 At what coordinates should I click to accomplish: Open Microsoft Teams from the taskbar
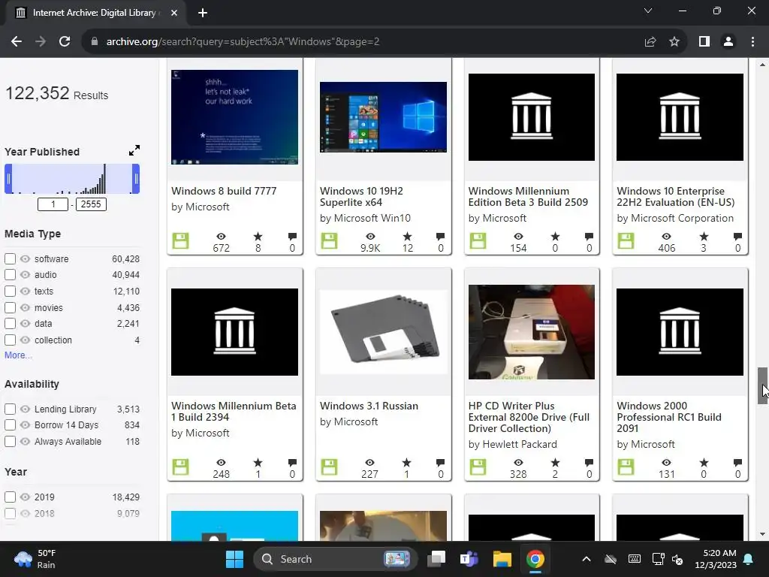point(469,559)
